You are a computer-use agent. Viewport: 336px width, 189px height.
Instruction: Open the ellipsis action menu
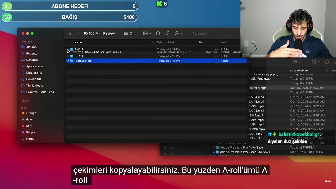(x=178, y=33)
